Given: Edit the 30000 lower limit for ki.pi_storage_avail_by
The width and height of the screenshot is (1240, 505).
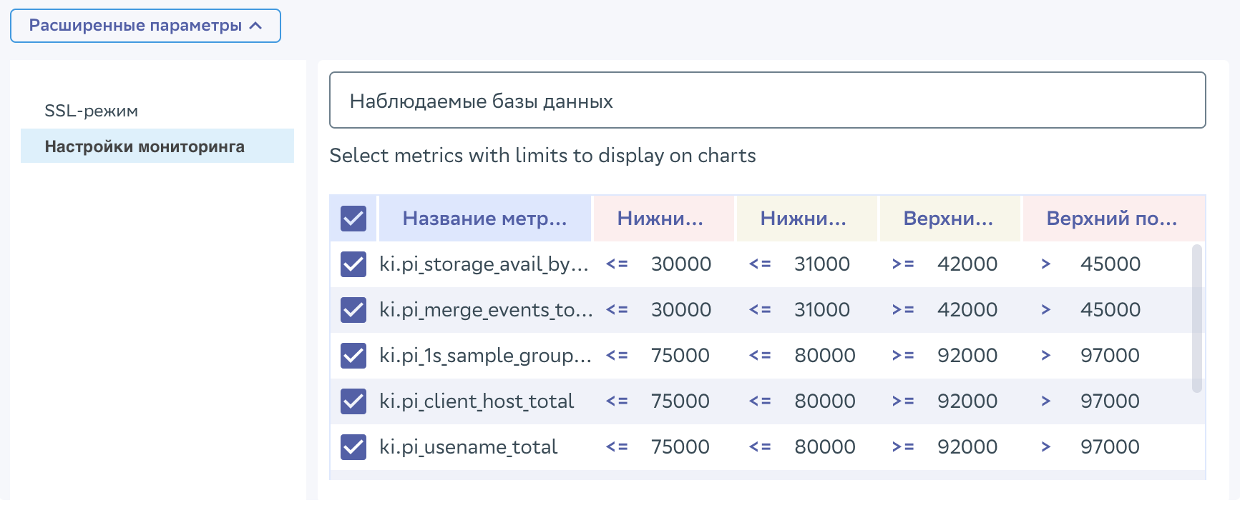Looking at the screenshot, I should (x=680, y=264).
